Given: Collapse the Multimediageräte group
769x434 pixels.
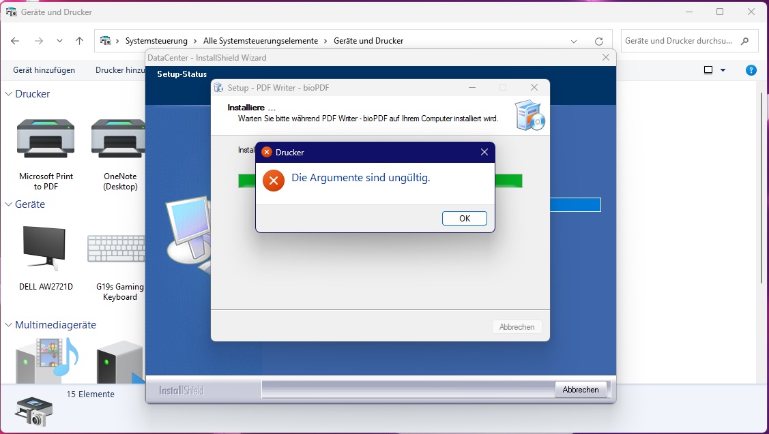Looking at the screenshot, I should click(x=8, y=325).
